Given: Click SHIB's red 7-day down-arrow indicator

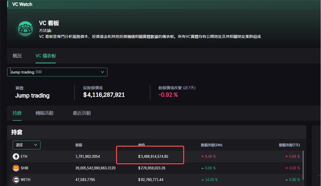Looking at the screenshot, I should click(286, 168).
